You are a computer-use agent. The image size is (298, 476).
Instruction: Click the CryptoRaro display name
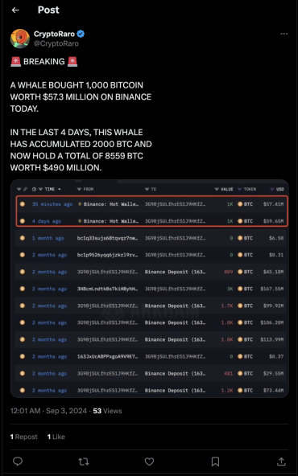click(x=54, y=34)
